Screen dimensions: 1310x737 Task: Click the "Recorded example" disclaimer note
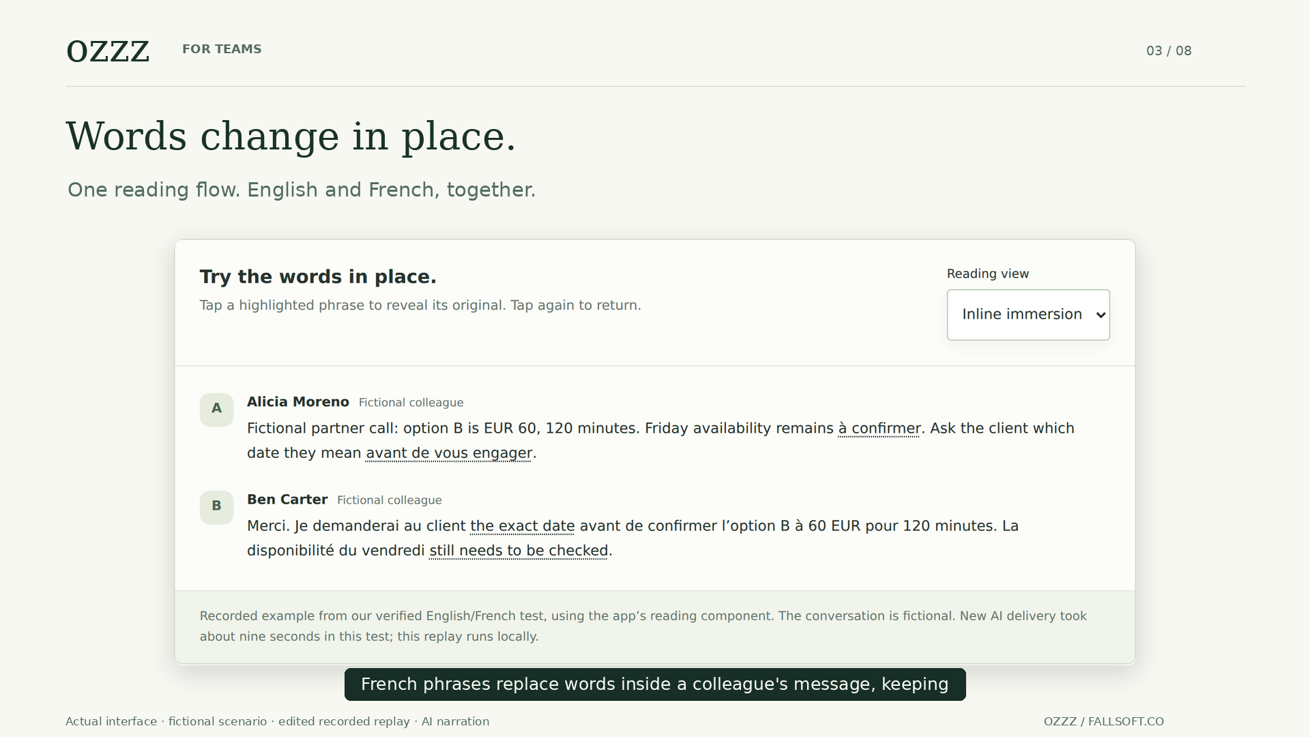(x=643, y=626)
